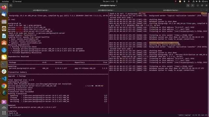Viewport: 209px width, 117px height.
Task: Open the volume indicator in top bar
Action: pyautogui.click(x=197, y=1)
